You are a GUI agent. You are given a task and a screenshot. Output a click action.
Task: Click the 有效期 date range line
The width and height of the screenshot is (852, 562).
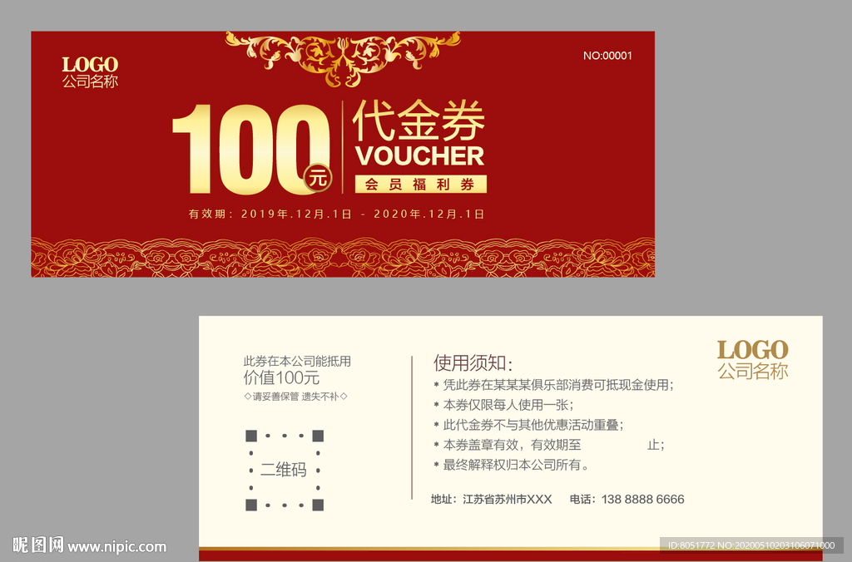pyautogui.click(x=336, y=214)
